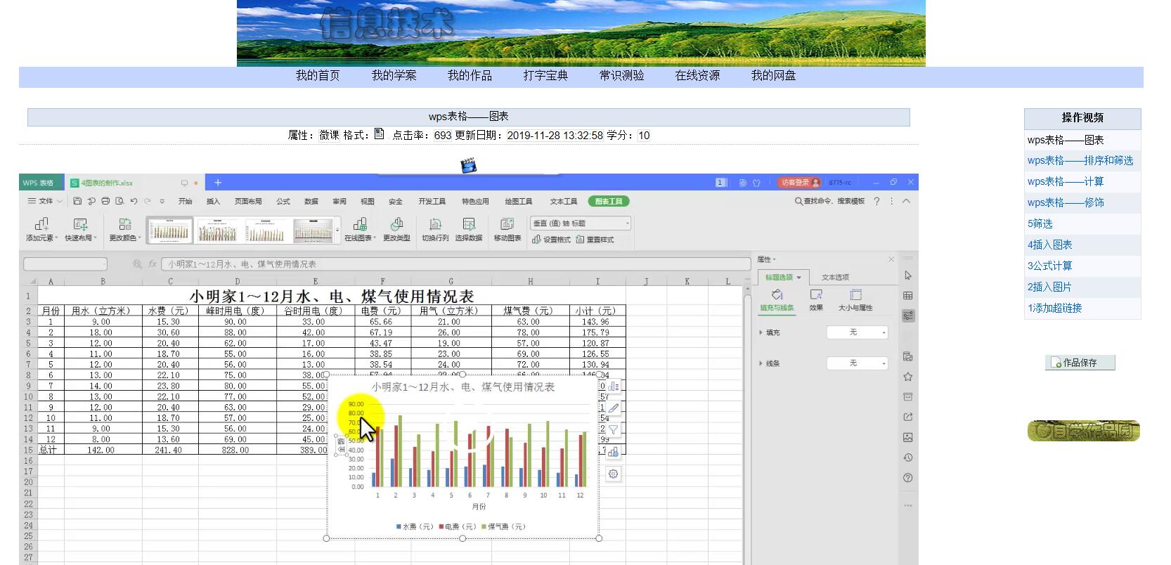The width and height of the screenshot is (1171, 565).
Task: Click the 选择数据 select data icon
Action: [x=468, y=224]
